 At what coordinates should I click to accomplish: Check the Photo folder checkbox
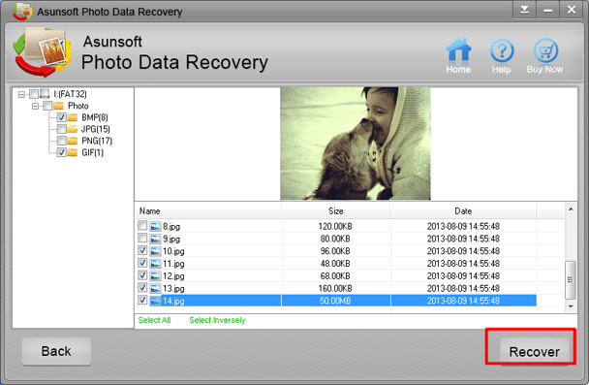click(x=47, y=106)
